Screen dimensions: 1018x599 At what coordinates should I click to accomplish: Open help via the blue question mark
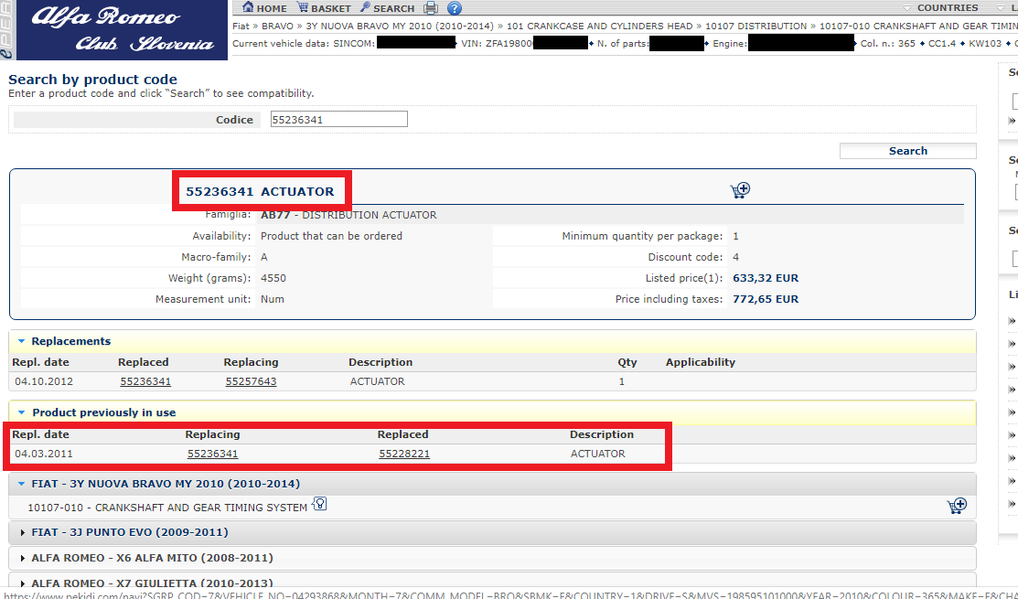(455, 8)
